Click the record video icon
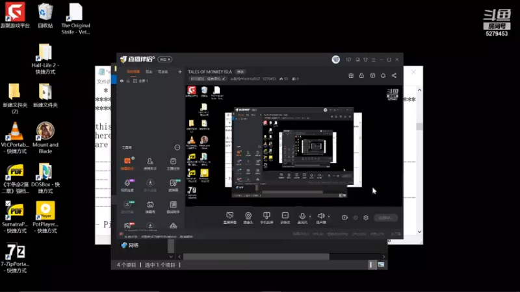 point(345,217)
